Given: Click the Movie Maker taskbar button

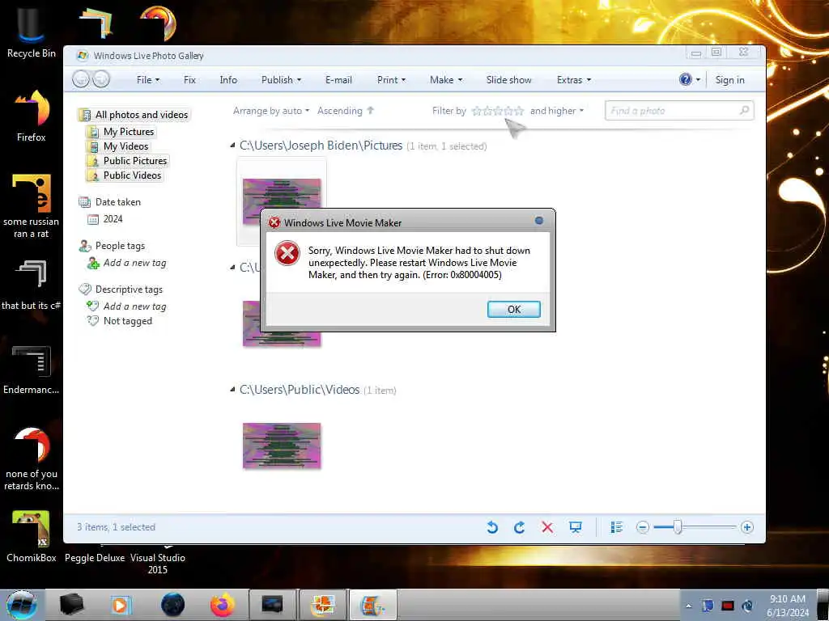Looking at the screenshot, I should click(x=372, y=605).
